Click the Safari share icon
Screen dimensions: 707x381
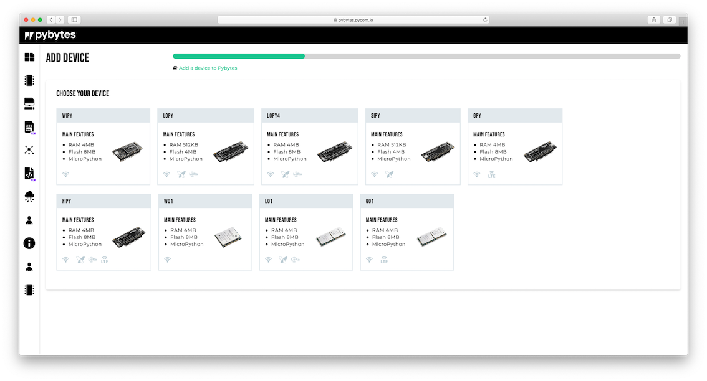[653, 20]
